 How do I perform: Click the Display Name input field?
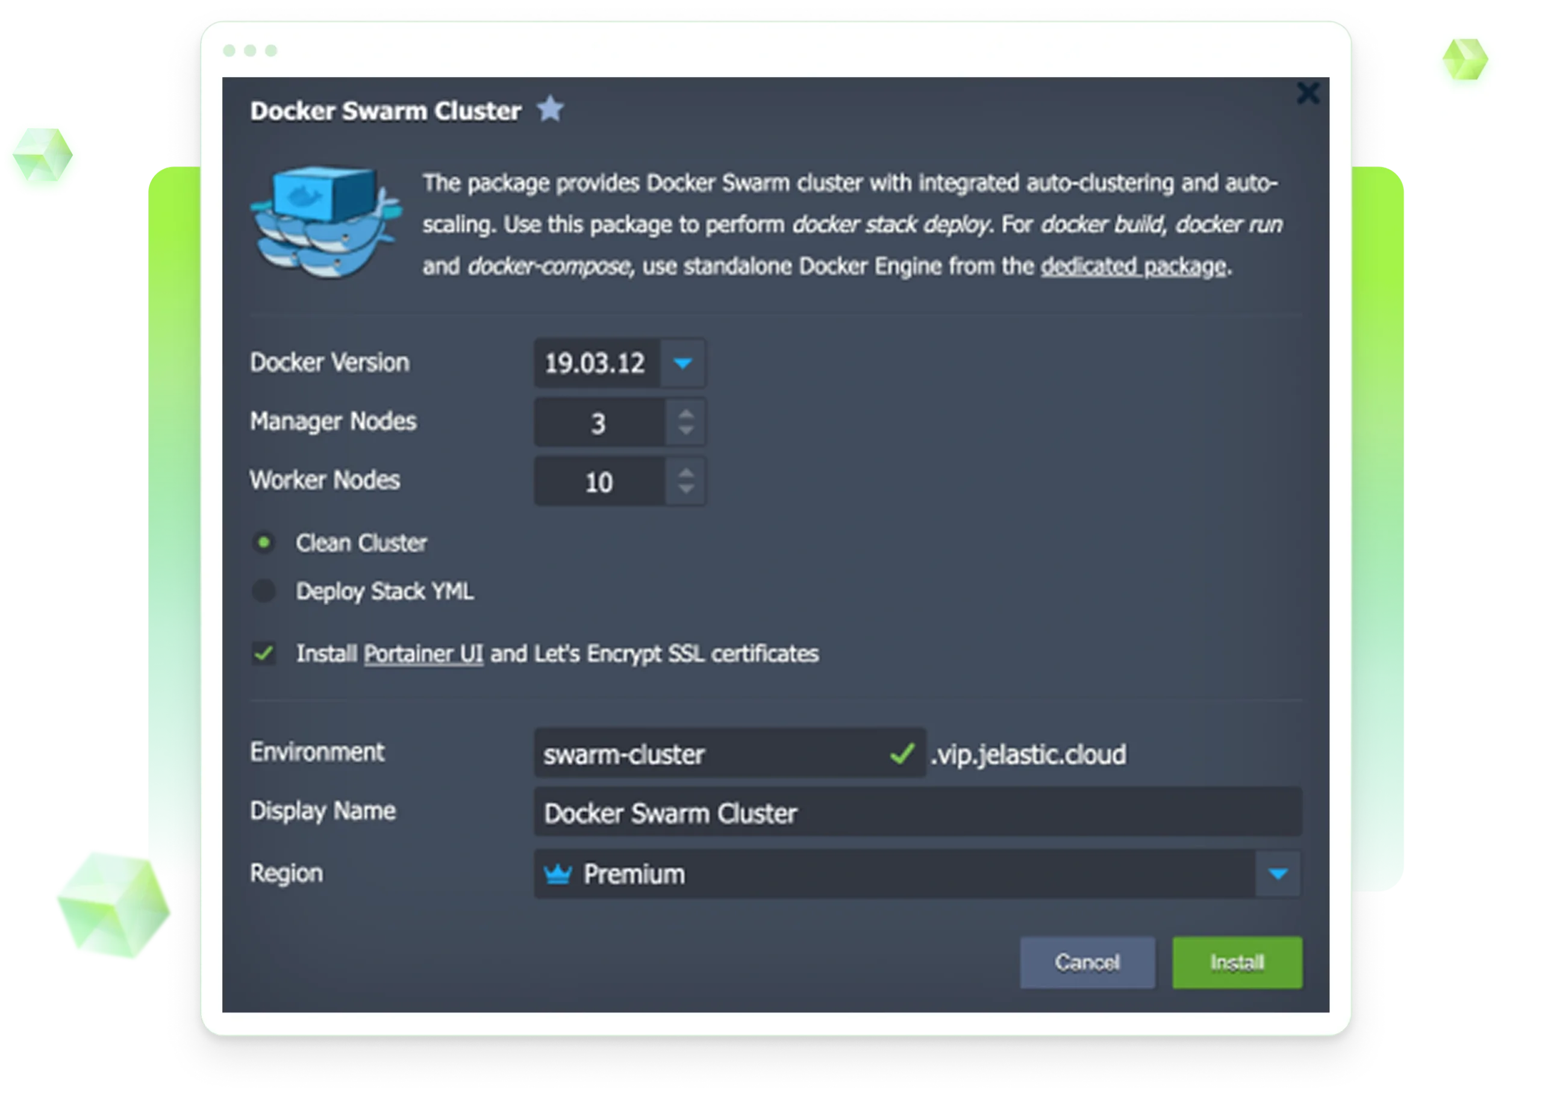pyautogui.click(x=917, y=812)
